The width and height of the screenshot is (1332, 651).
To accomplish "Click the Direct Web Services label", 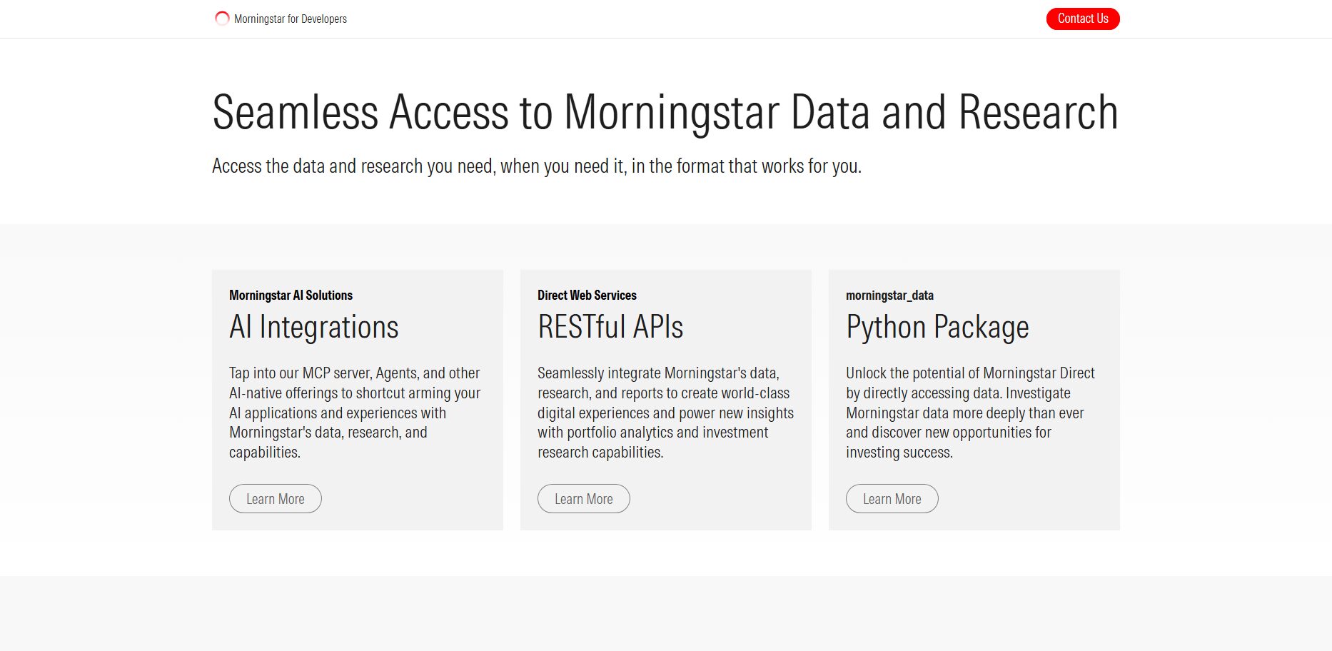I will point(587,295).
